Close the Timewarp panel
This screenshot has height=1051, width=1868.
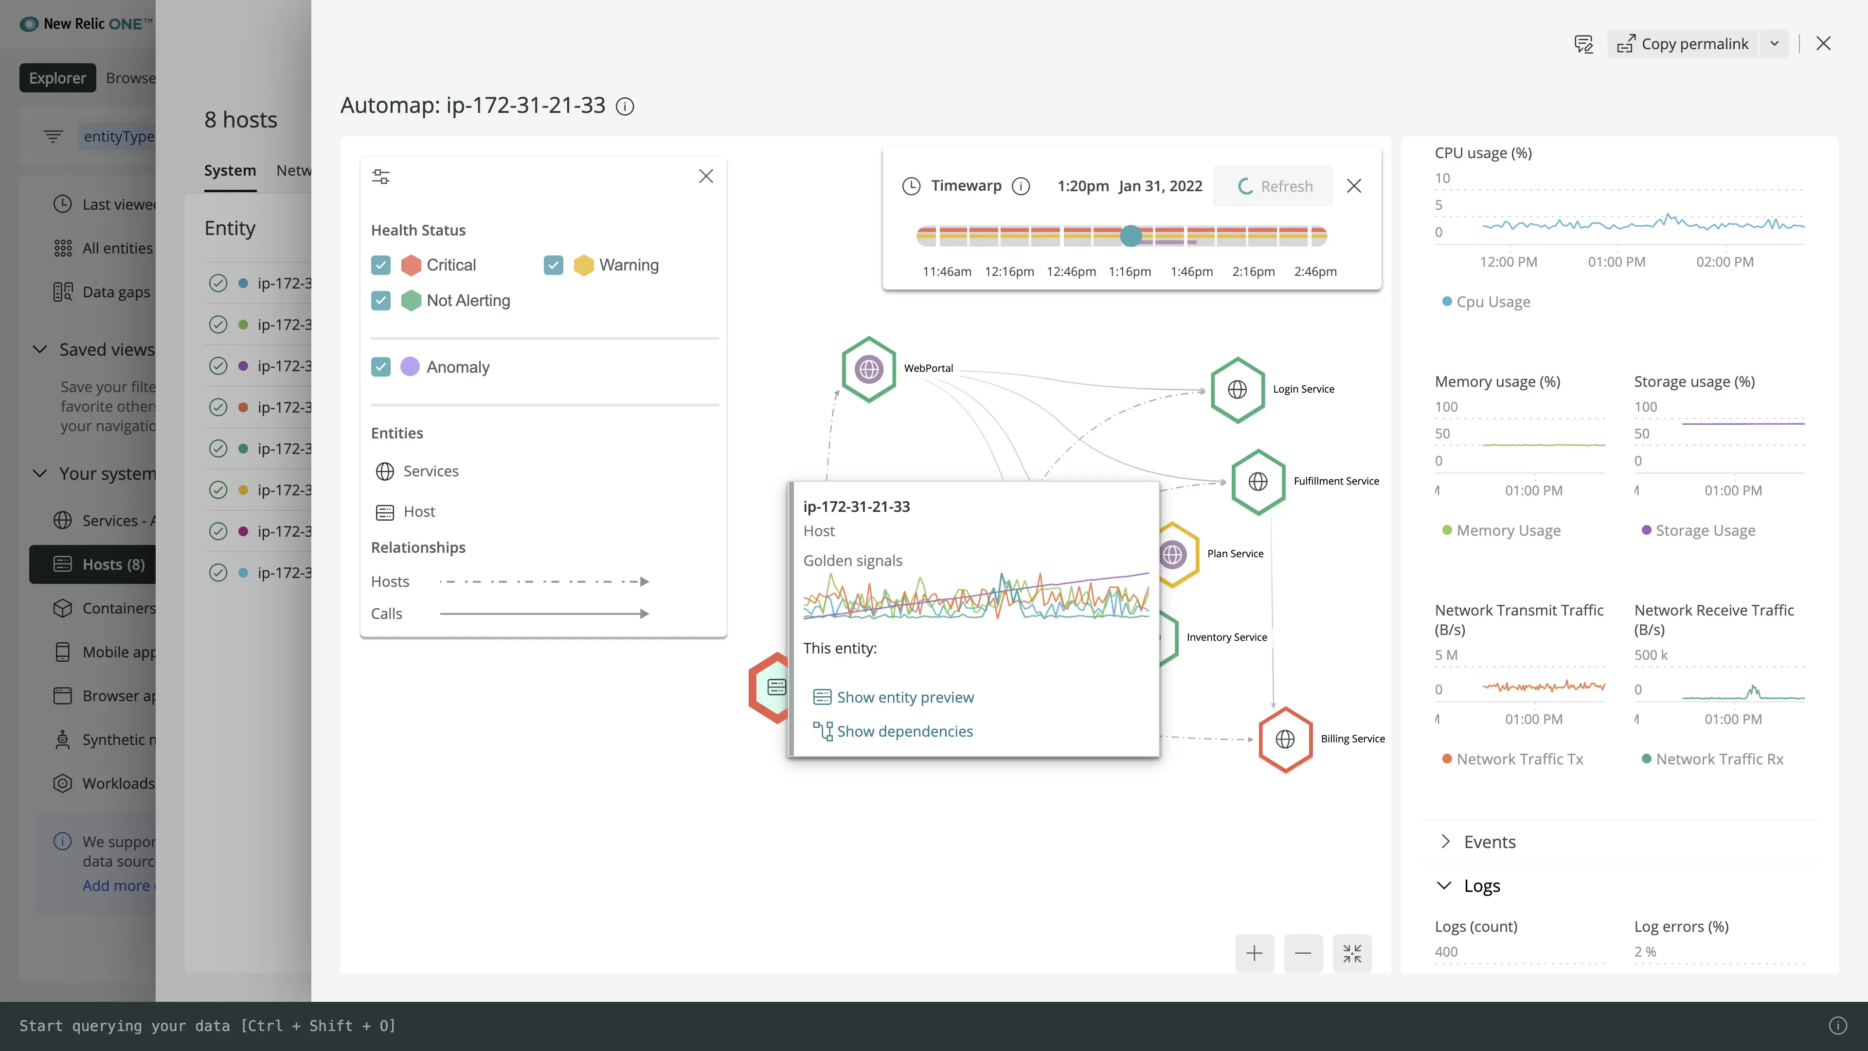point(1354,186)
